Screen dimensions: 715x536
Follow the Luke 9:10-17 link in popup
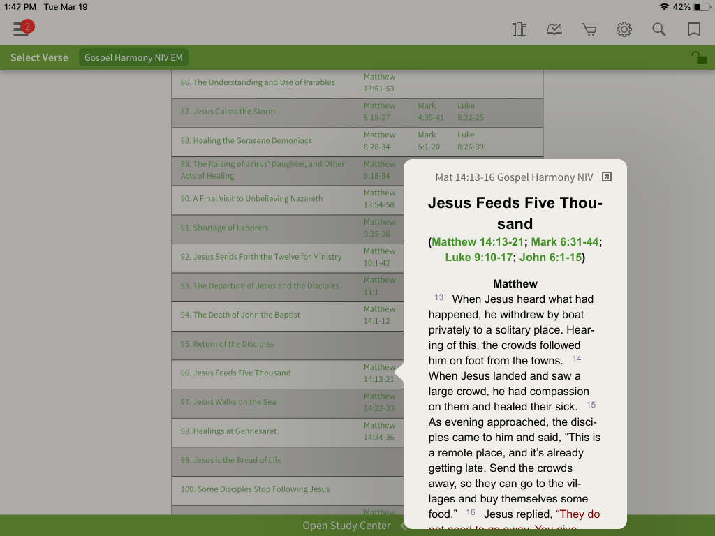[479, 258]
